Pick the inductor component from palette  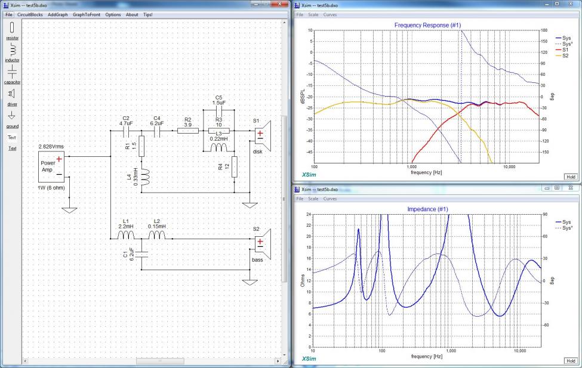click(11, 50)
